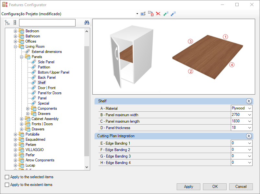Select the Perlare tree folder

tap(31, 145)
